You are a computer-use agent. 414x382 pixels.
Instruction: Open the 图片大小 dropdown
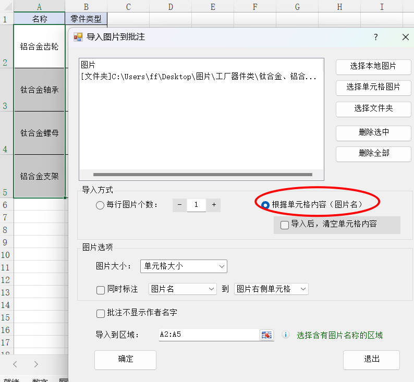tap(184, 266)
